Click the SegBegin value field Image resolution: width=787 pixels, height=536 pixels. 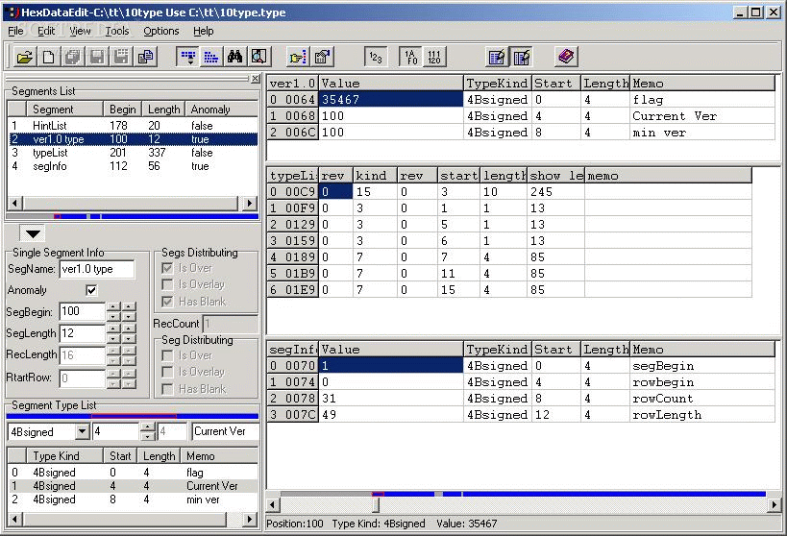click(83, 311)
